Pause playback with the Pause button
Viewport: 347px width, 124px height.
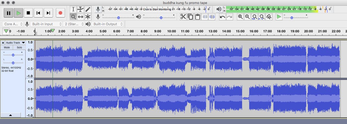tap(8, 13)
